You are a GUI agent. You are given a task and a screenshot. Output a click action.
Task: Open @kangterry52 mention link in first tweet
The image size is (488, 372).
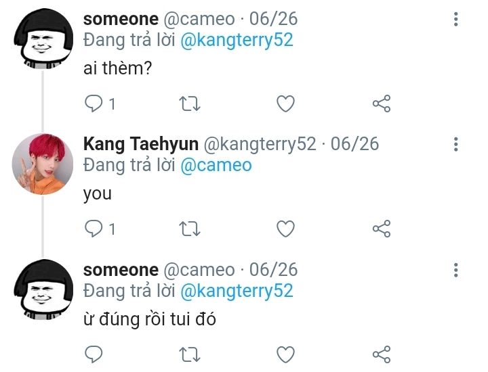237,40
